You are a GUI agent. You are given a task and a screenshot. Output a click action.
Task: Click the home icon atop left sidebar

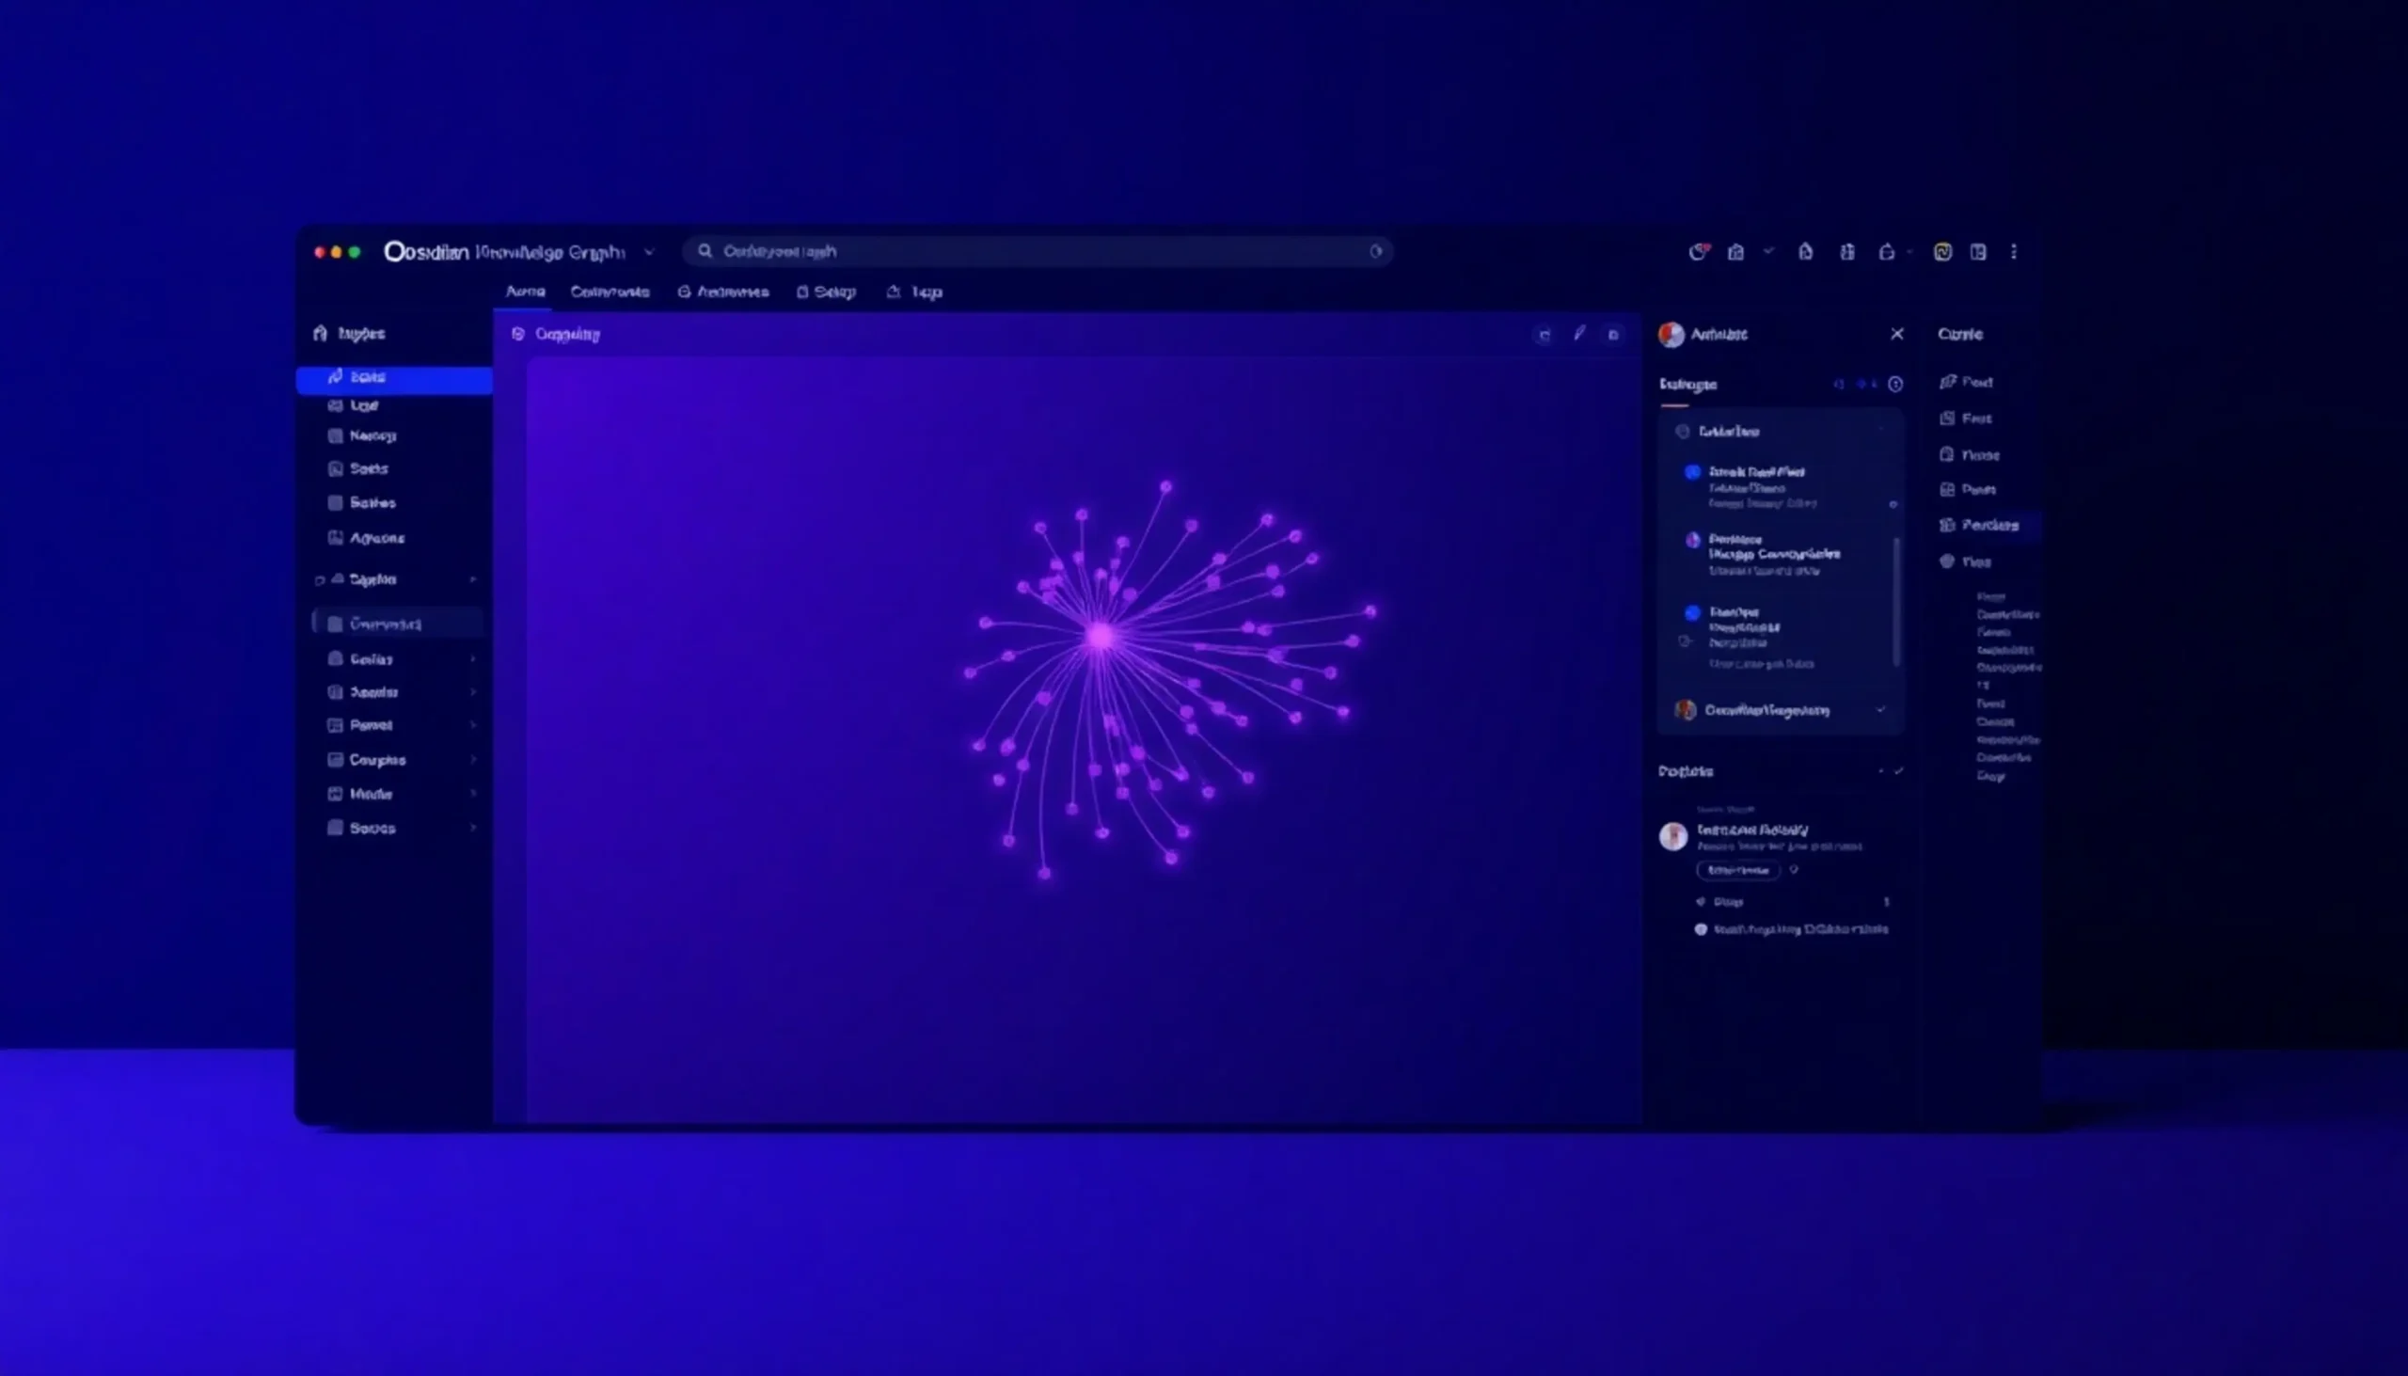pyautogui.click(x=321, y=334)
